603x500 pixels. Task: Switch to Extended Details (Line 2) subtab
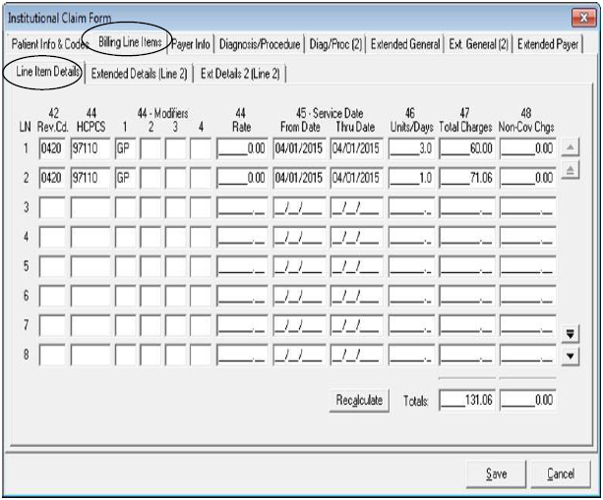coord(139,73)
